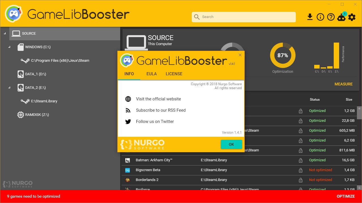Viewport: 362px width, 203px height.
Task: Open the settings gear icon
Action: coord(352,17)
